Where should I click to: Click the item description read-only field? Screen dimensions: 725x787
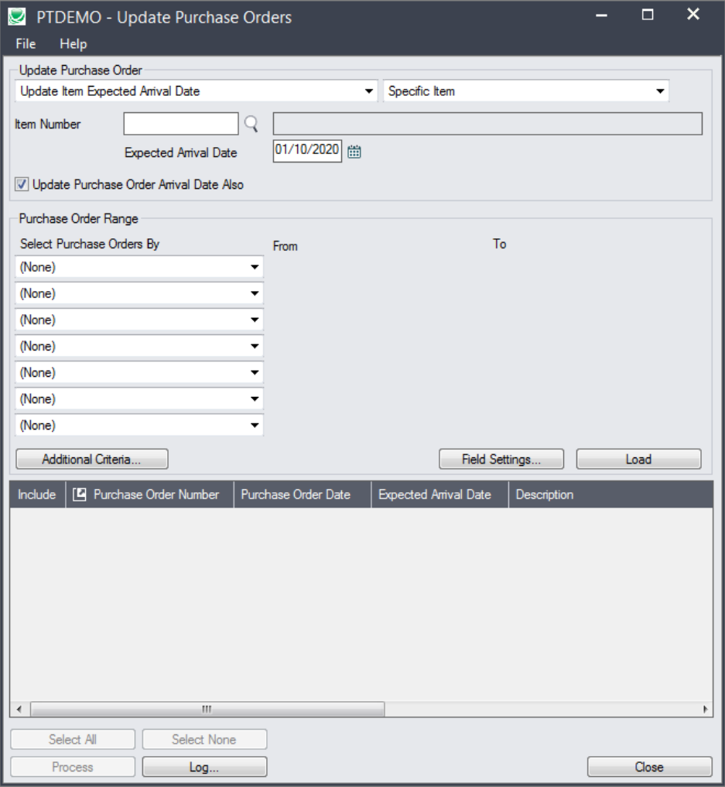coord(487,124)
